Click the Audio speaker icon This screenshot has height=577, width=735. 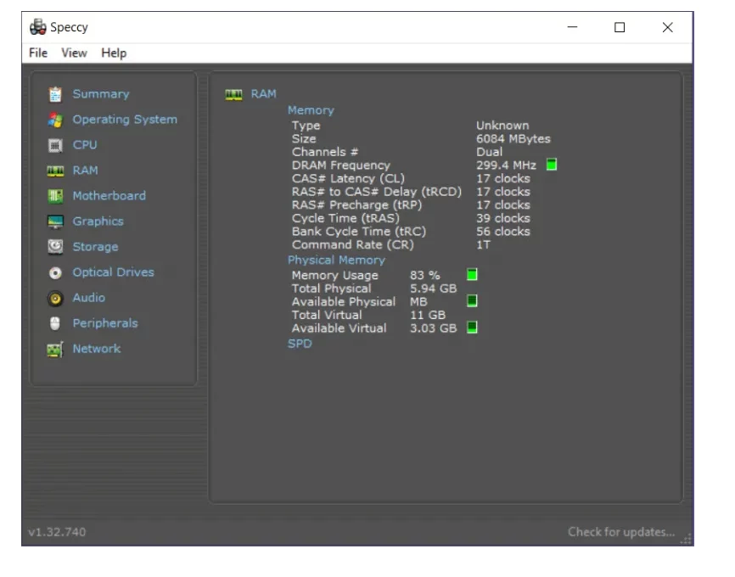pos(55,298)
